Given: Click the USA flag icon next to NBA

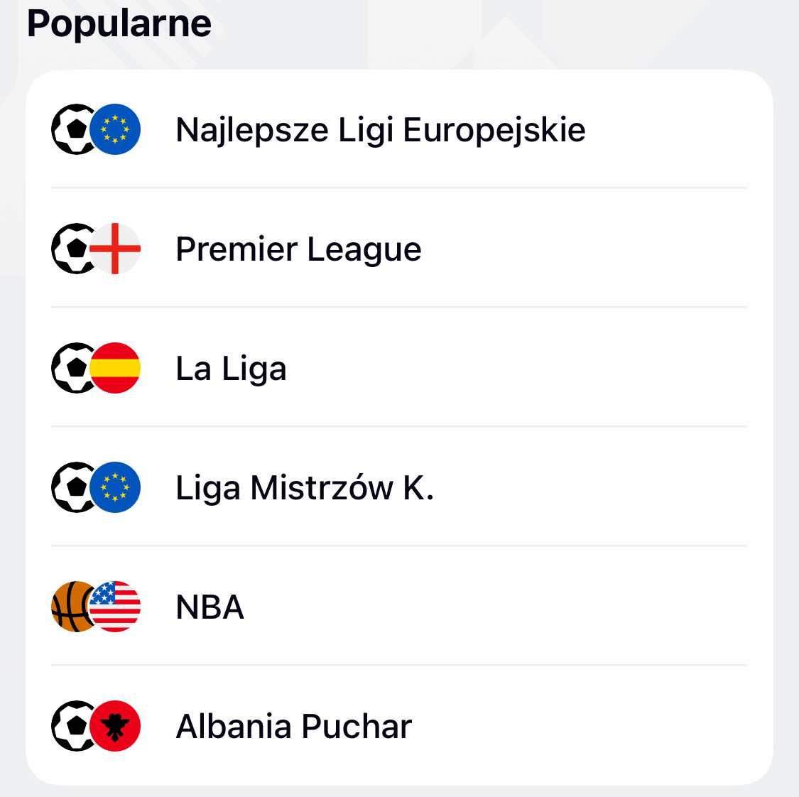Looking at the screenshot, I should click(115, 607).
